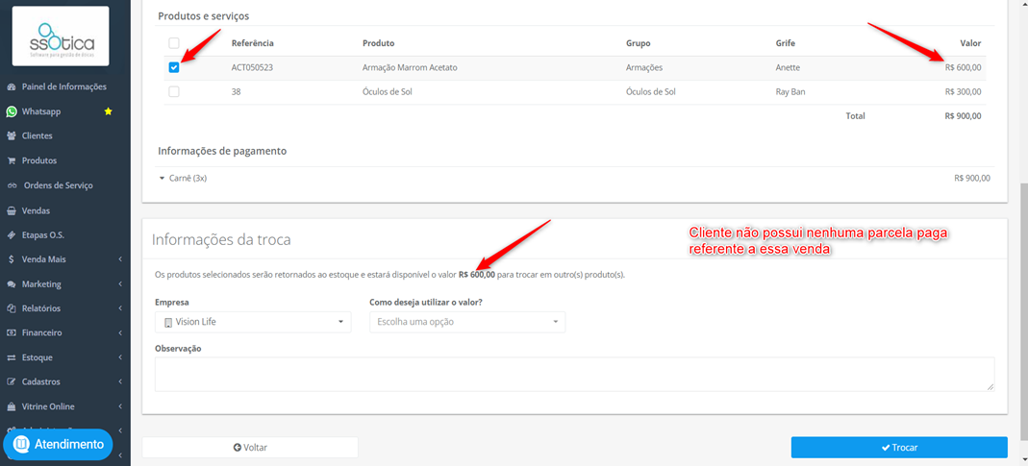Open the 'Como deseja utilizar o valor?' dropdown
Viewport: 1028px width, 466px height.
(x=467, y=322)
